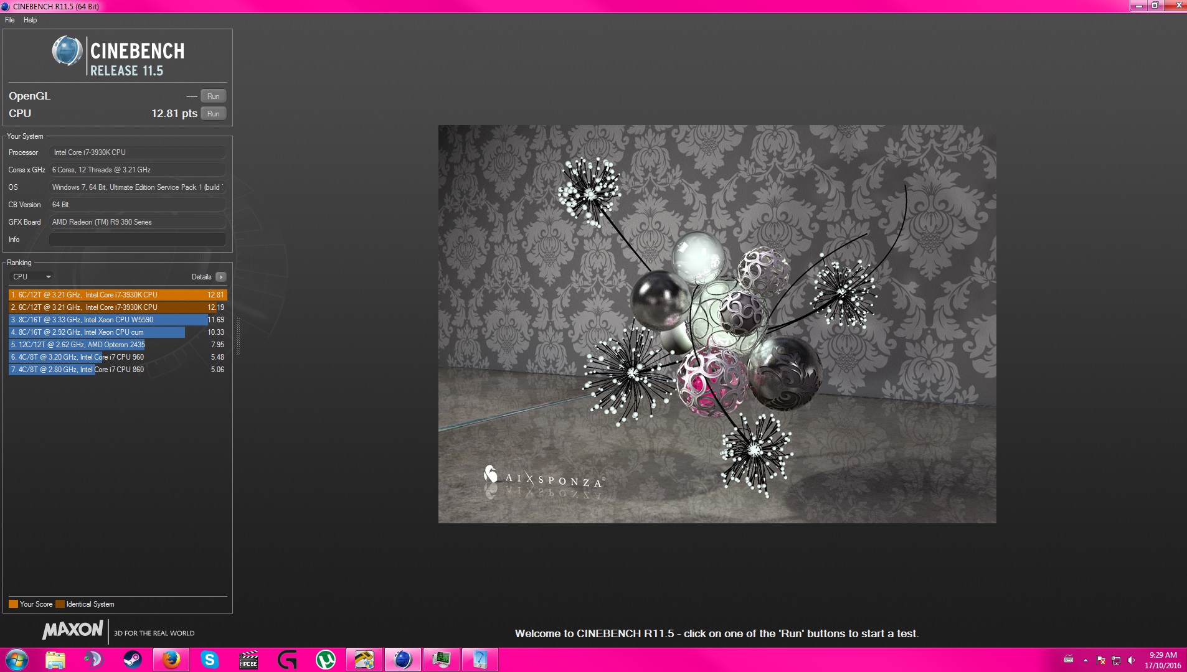
Task: Select ranking entry with 12.19 score
Action: click(118, 307)
